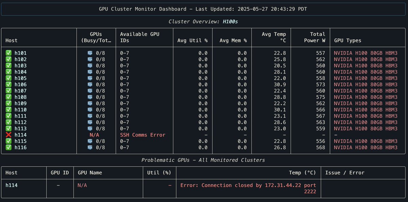Click the GPU Types column header
The image size is (408, 202).
pos(348,40)
